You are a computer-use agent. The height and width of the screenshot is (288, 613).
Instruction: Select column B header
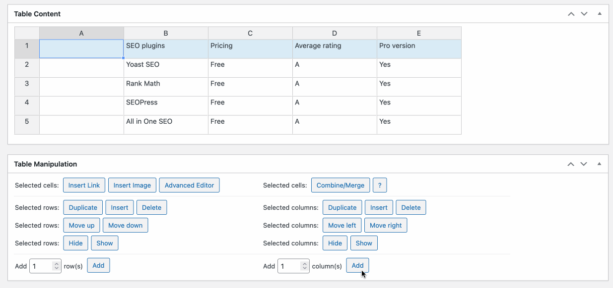(166, 33)
